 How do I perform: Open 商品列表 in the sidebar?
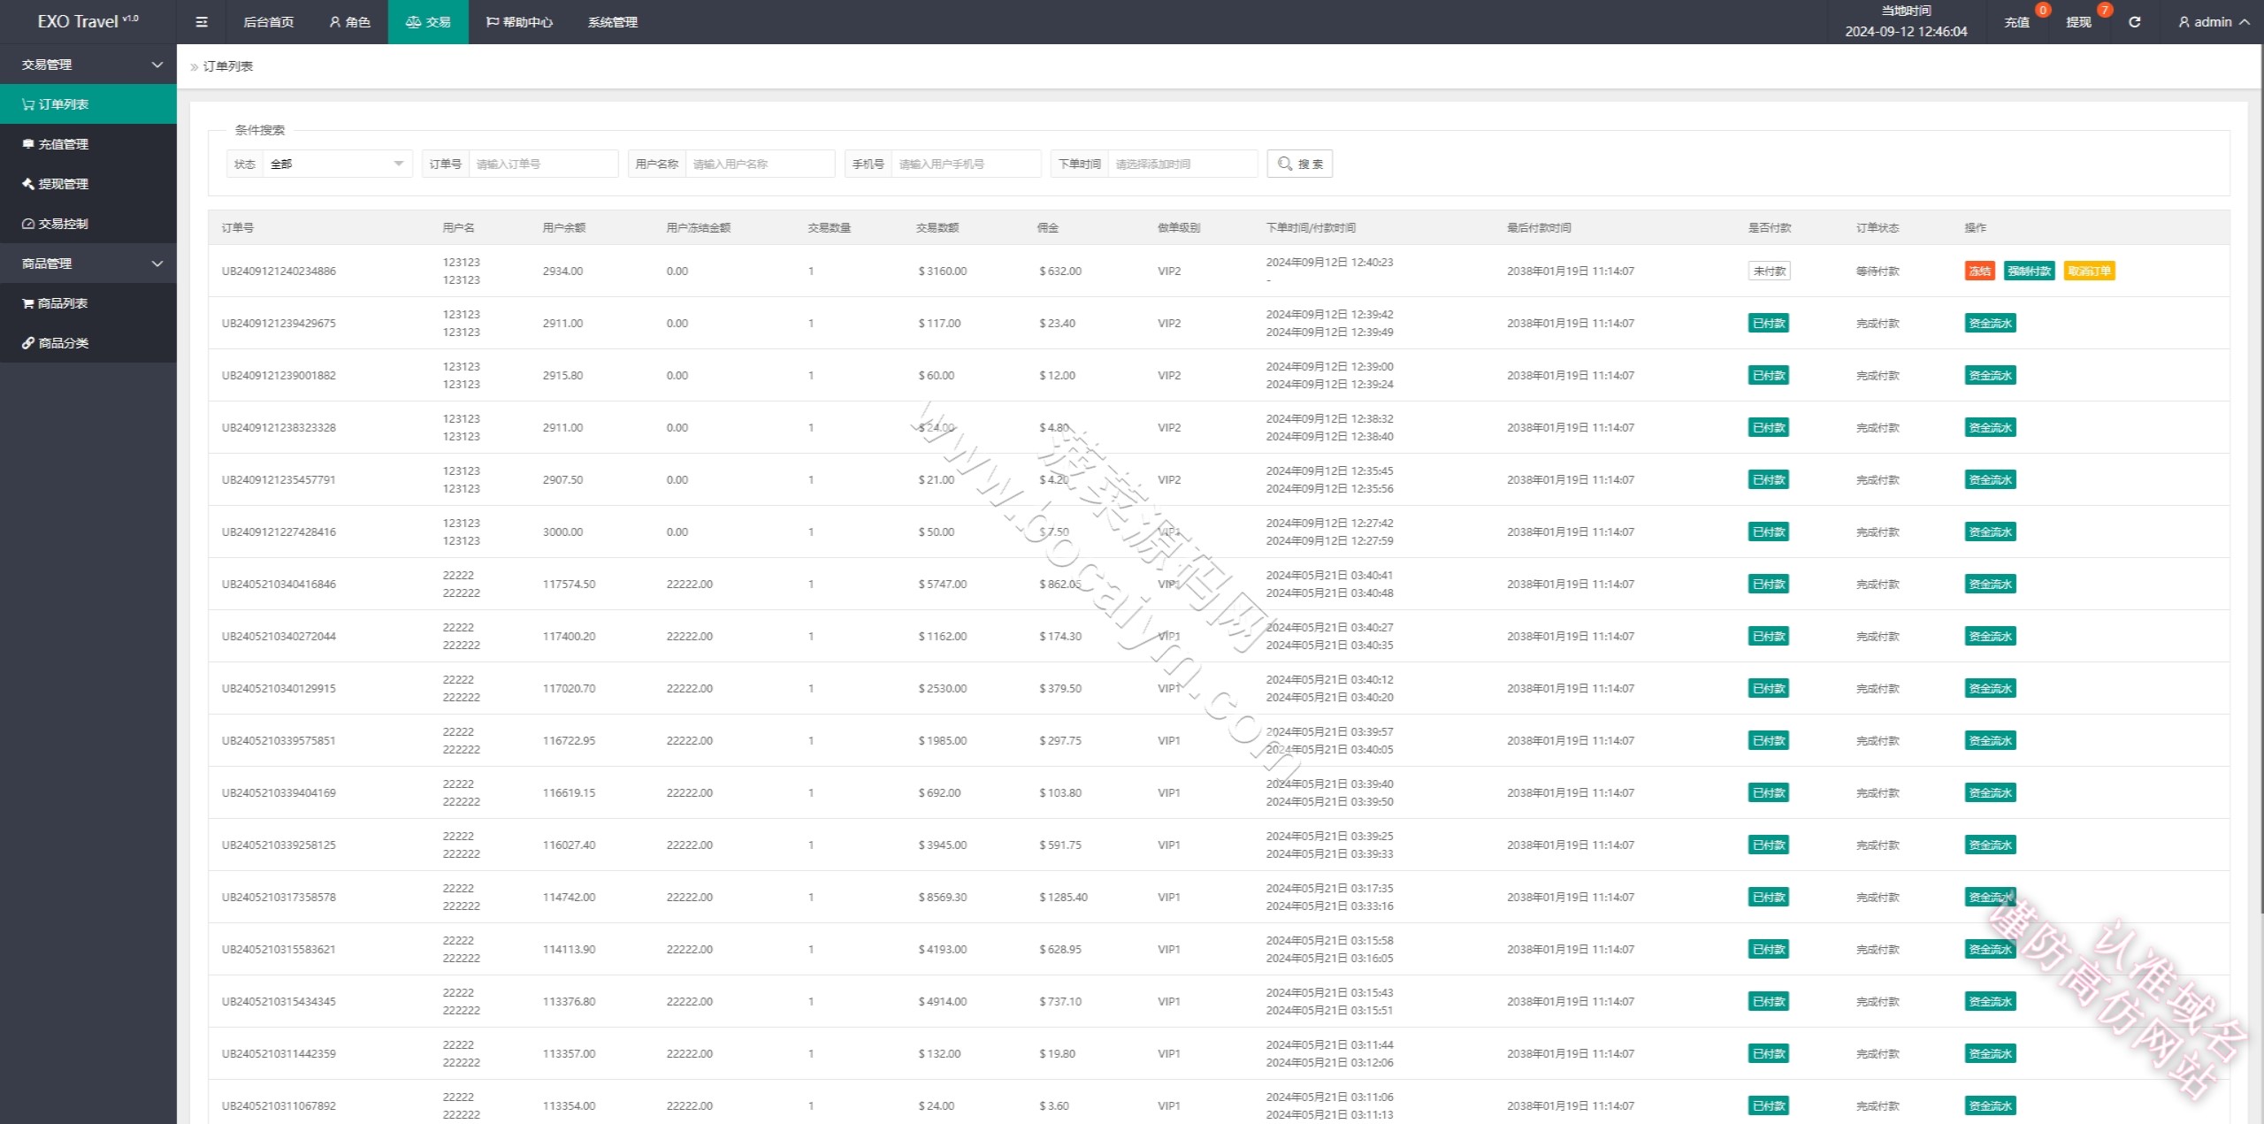88,303
